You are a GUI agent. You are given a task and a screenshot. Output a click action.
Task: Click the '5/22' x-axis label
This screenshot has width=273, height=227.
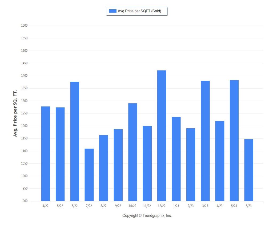60,206
